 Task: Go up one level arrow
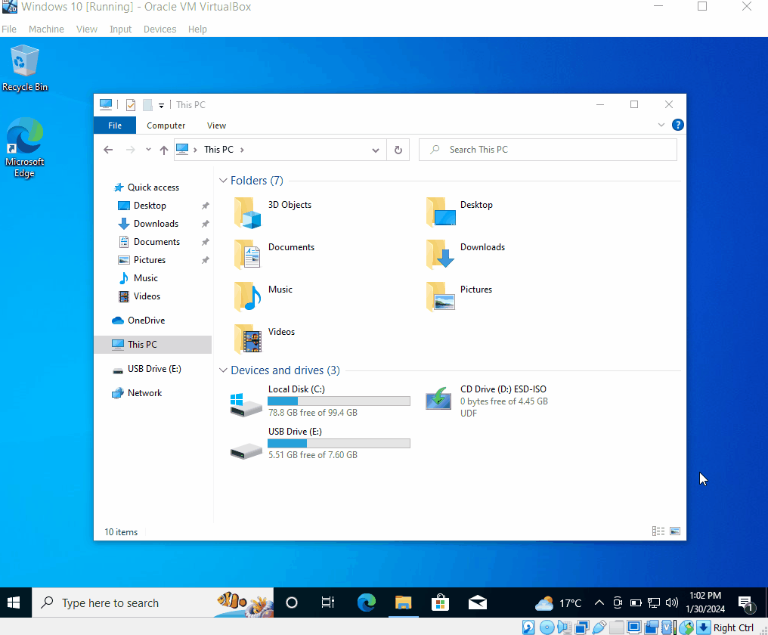(164, 150)
